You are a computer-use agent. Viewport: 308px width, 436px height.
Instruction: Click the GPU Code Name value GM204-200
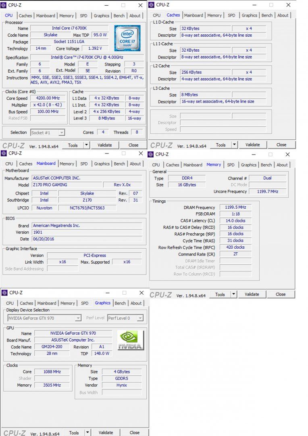[52, 347]
